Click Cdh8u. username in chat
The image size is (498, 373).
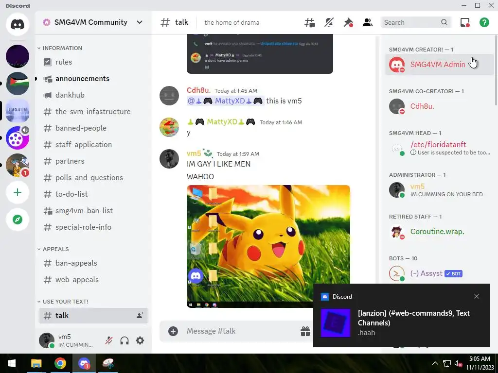pos(198,90)
